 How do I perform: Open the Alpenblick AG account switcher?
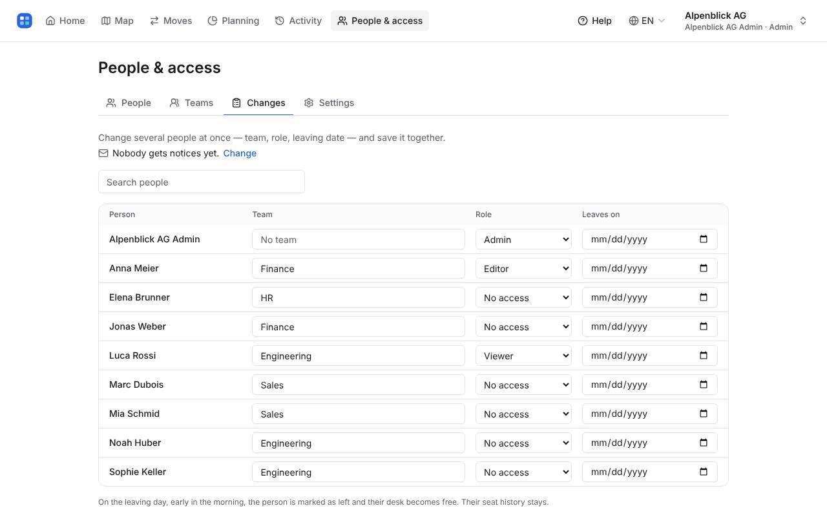pos(746,21)
